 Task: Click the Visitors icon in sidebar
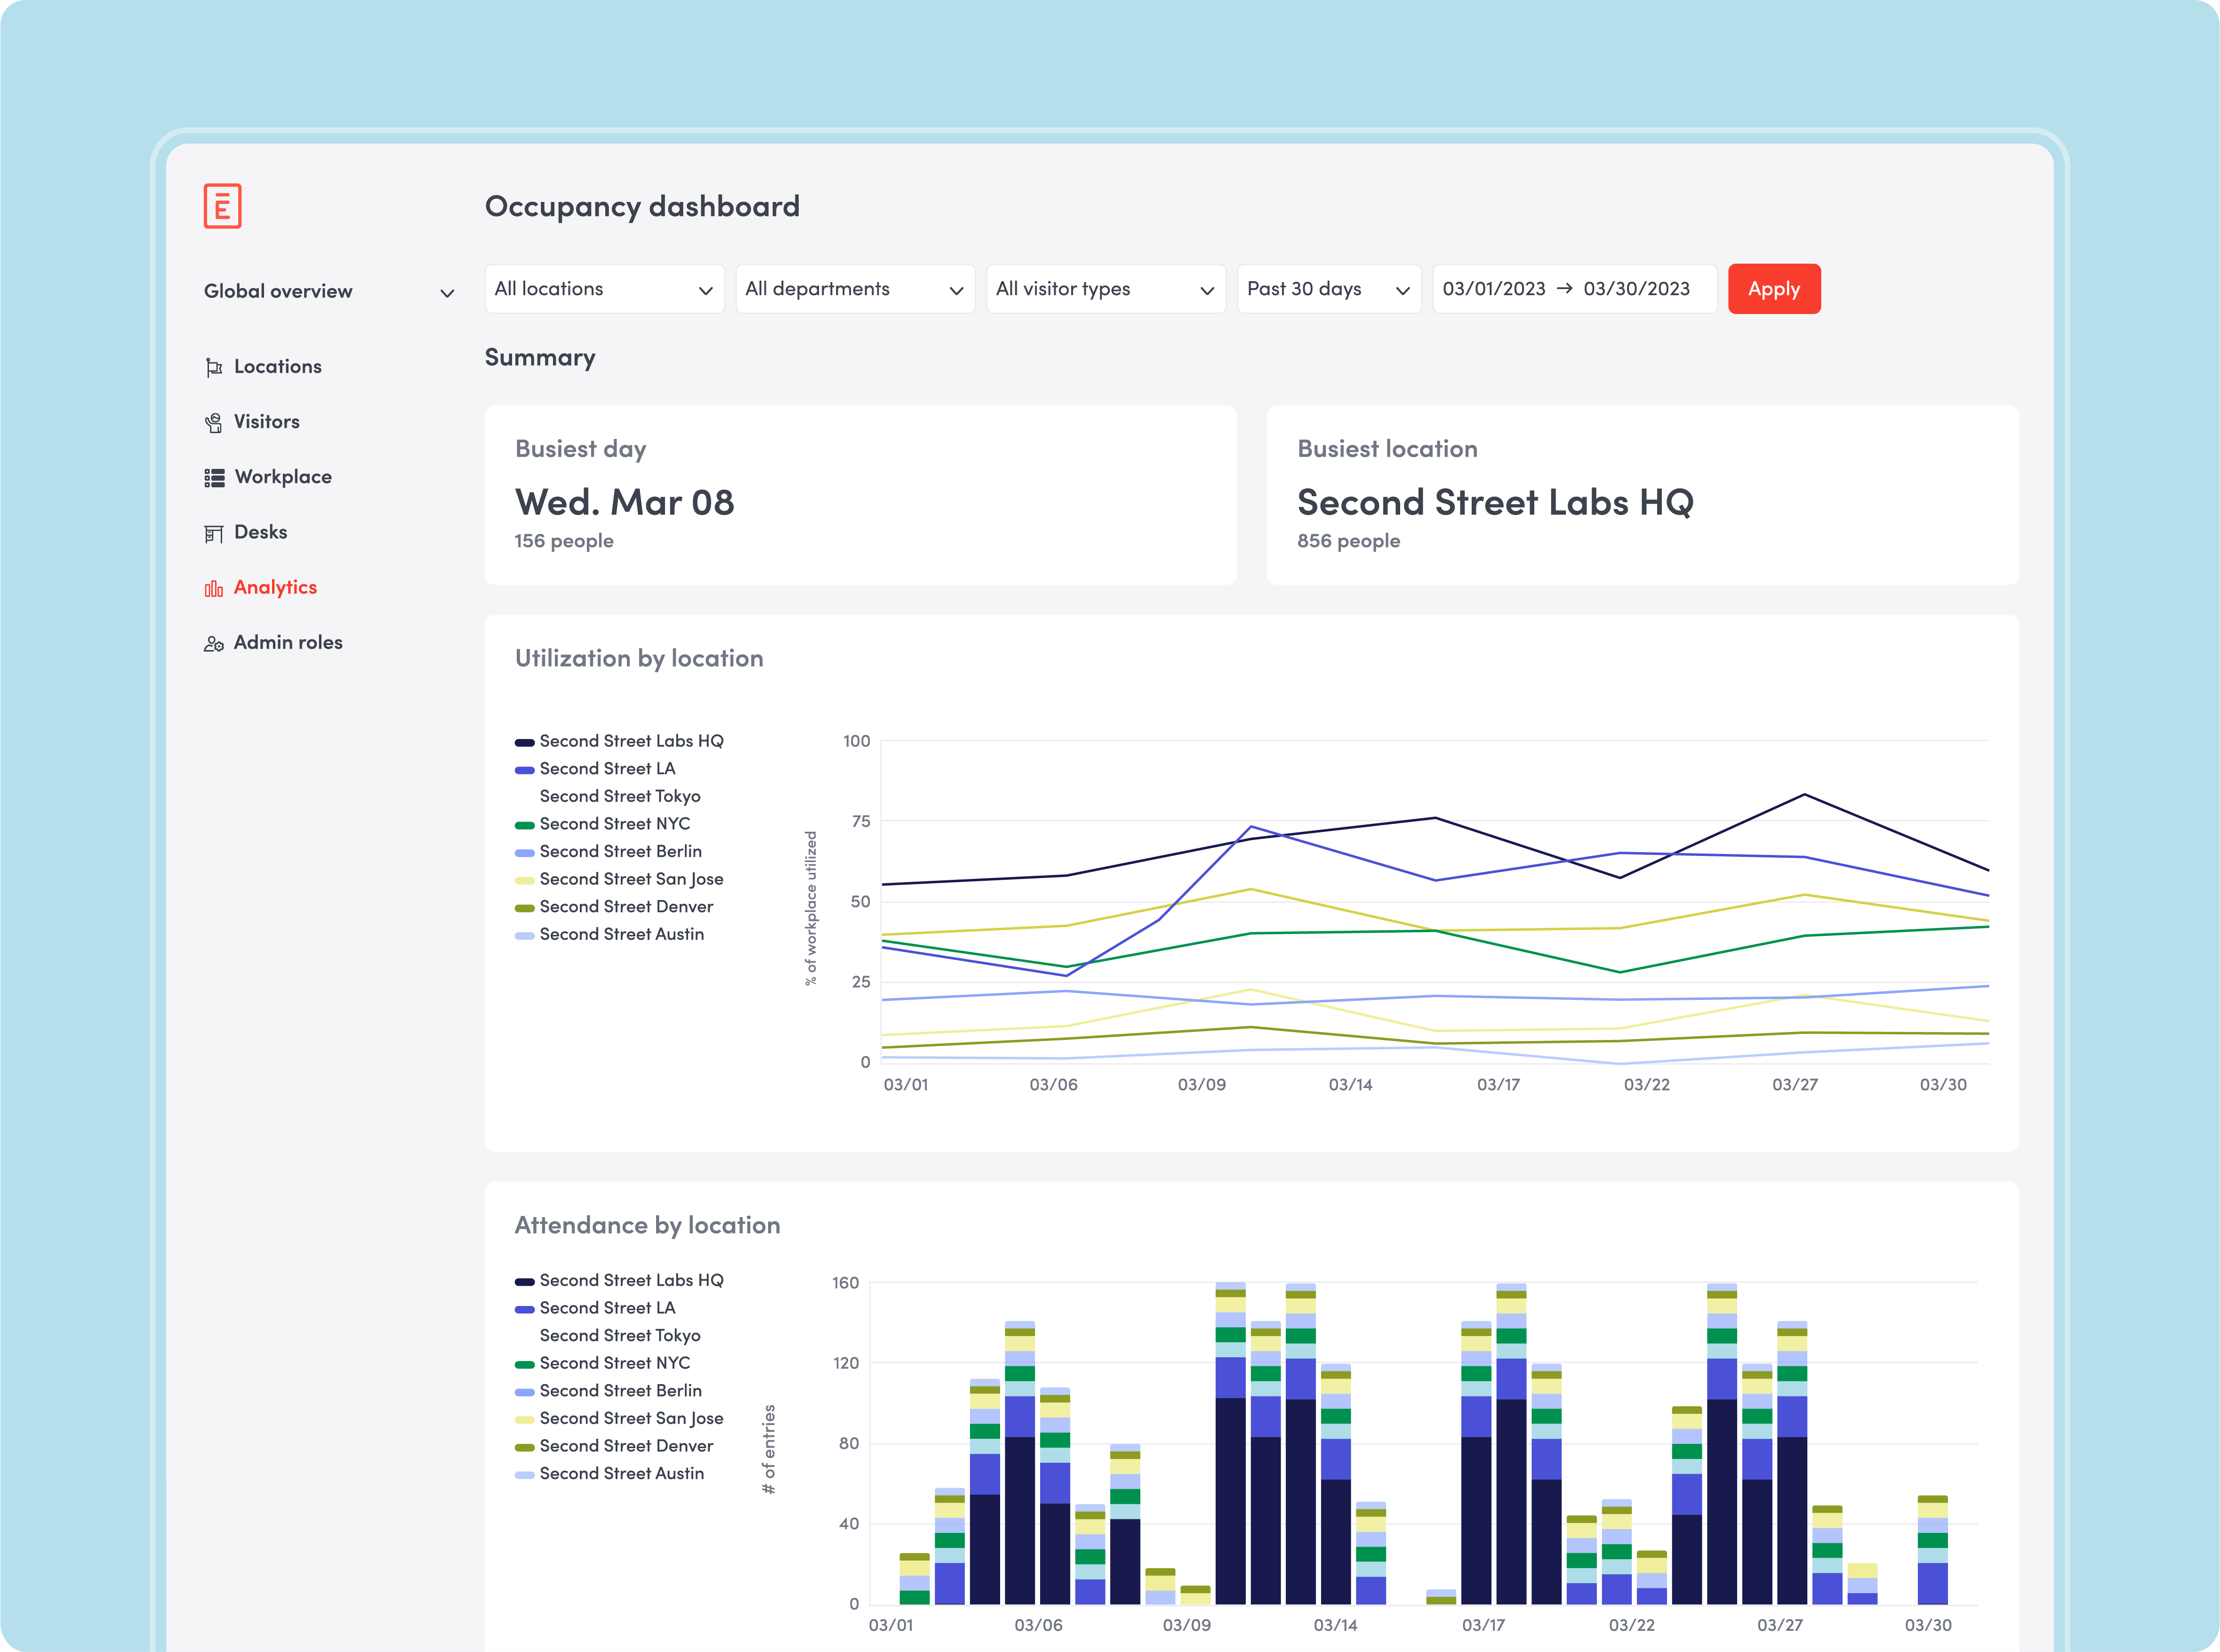(x=214, y=423)
